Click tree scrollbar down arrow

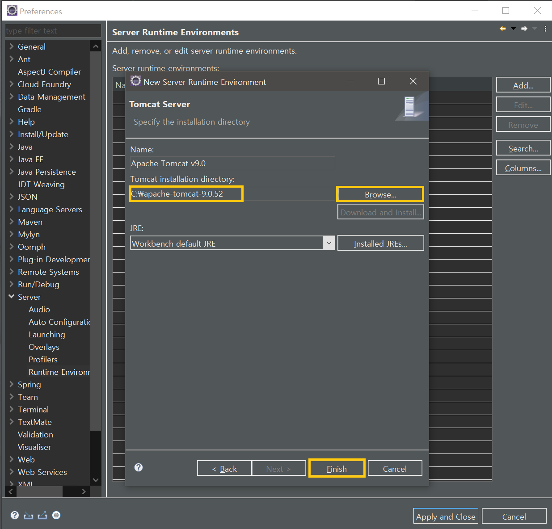96,480
